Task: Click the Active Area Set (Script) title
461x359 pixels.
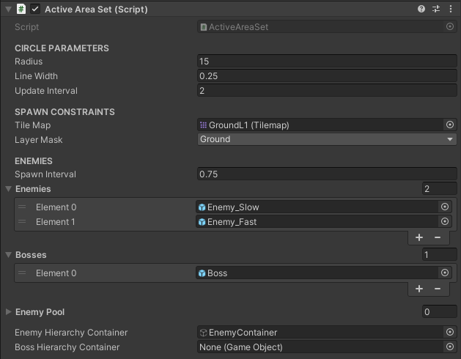Action: click(96, 10)
